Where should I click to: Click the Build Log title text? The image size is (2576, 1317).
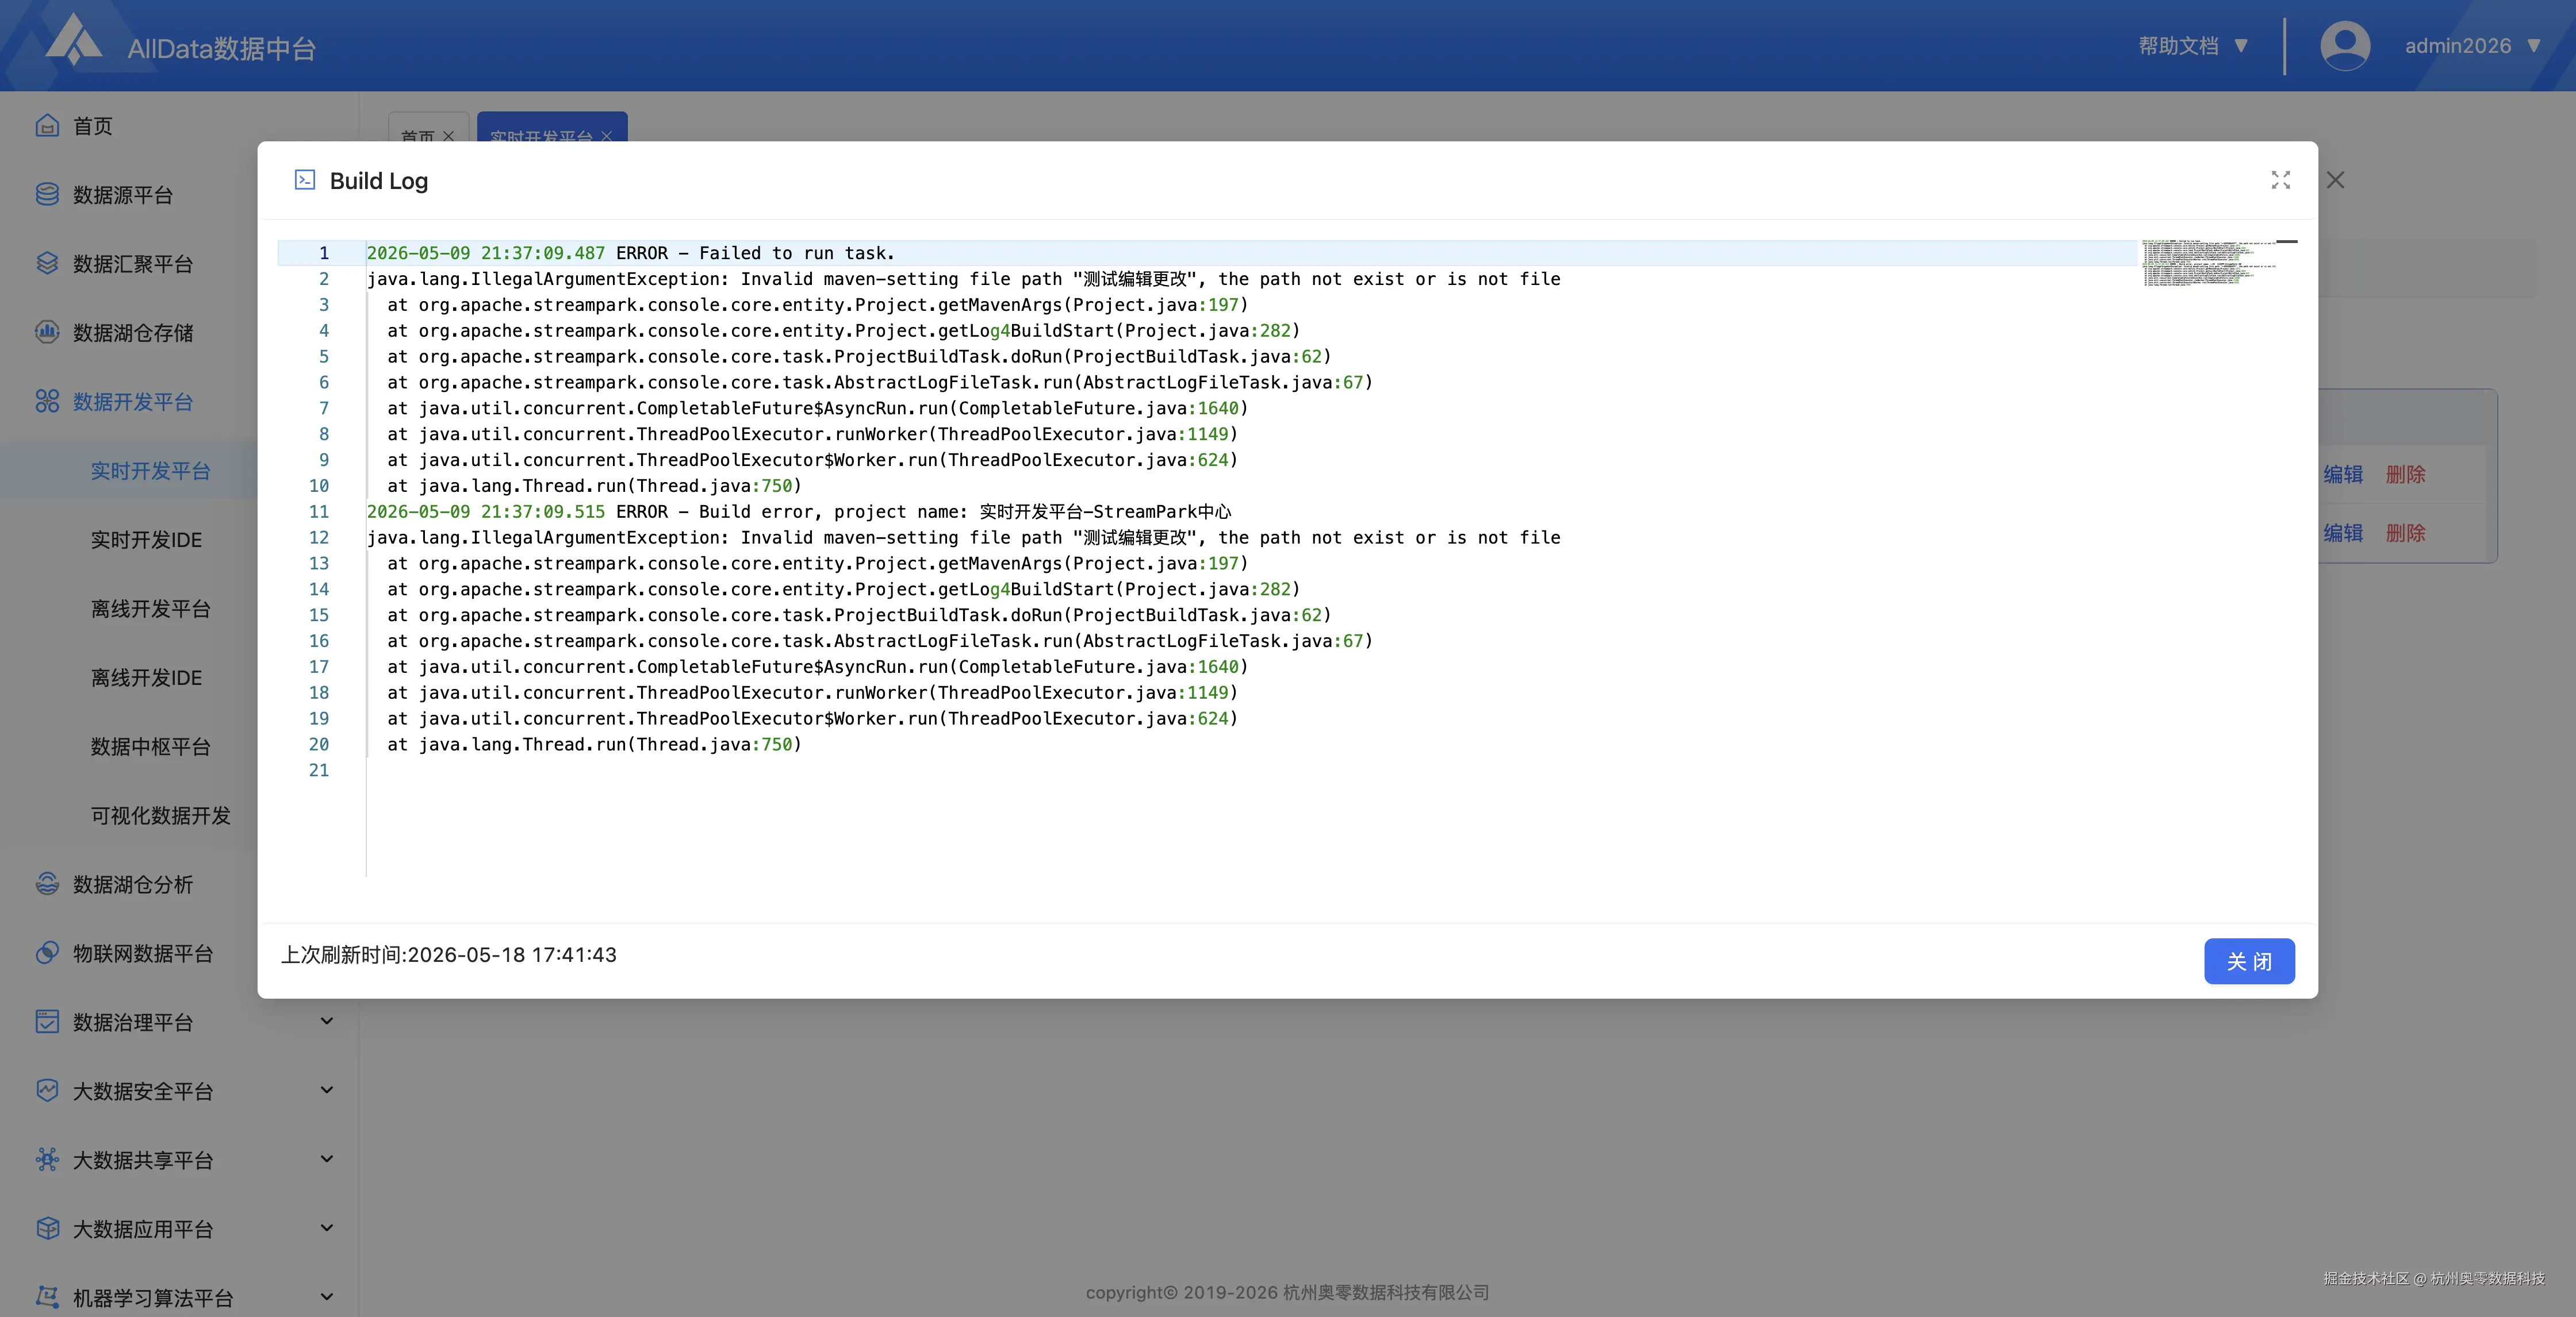pos(379,181)
